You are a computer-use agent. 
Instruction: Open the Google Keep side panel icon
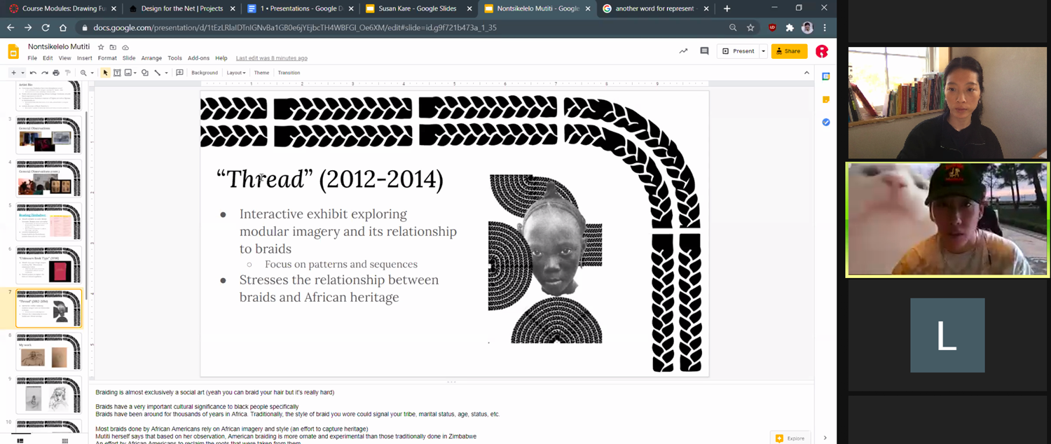click(826, 99)
